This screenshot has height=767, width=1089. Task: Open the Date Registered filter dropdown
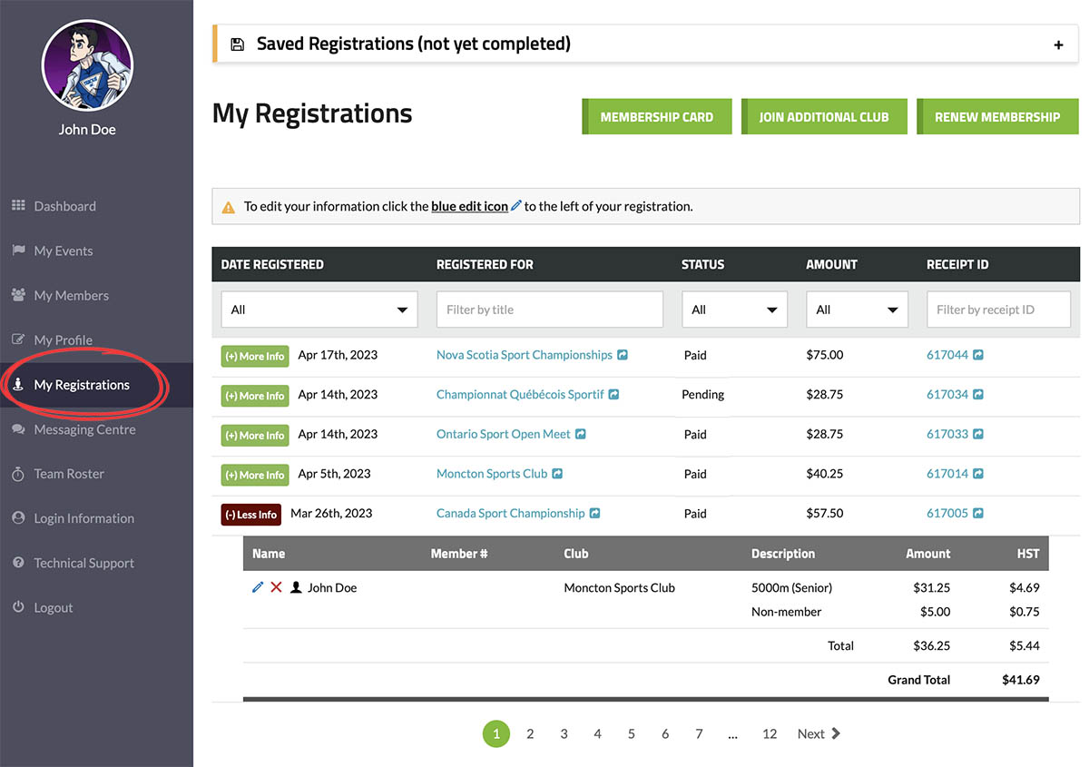coord(319,310)
